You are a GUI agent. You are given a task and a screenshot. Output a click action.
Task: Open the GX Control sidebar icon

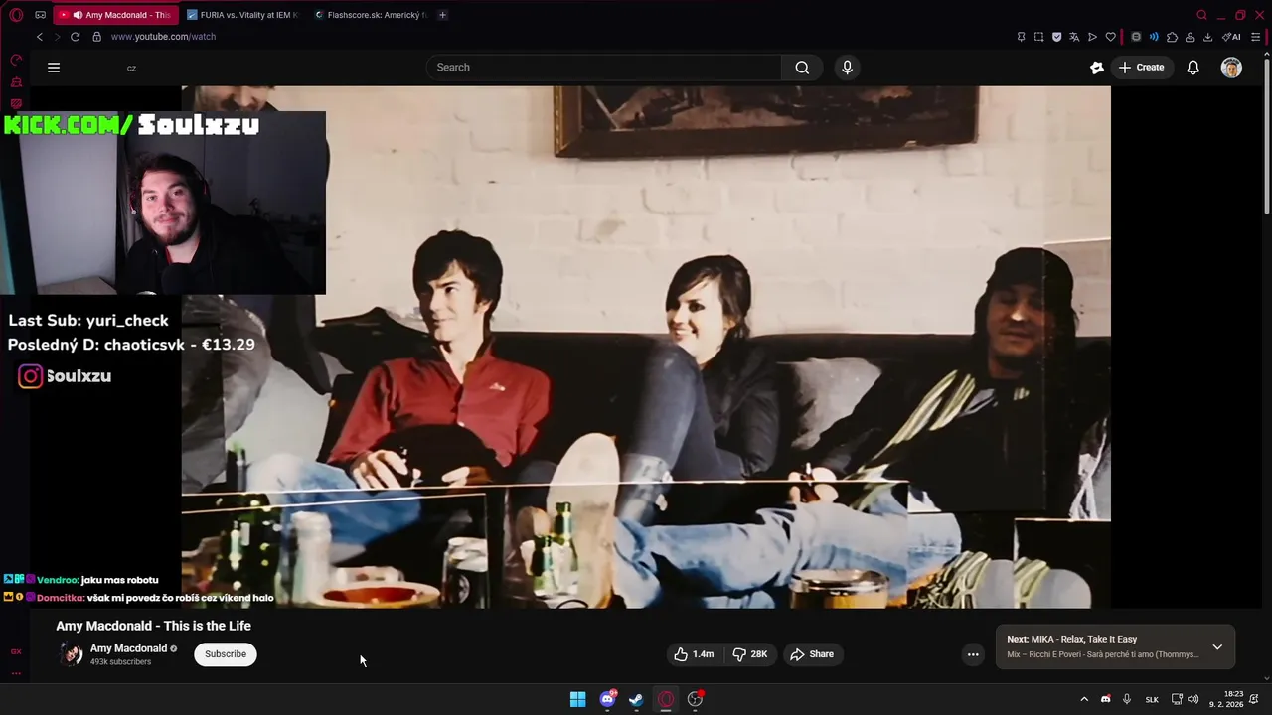pos(16,61)
